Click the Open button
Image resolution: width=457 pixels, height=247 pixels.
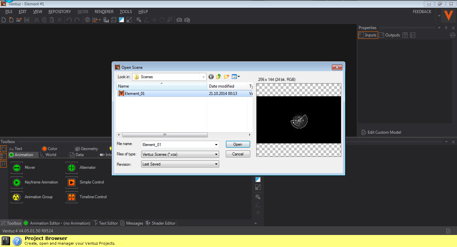[238, 144]
